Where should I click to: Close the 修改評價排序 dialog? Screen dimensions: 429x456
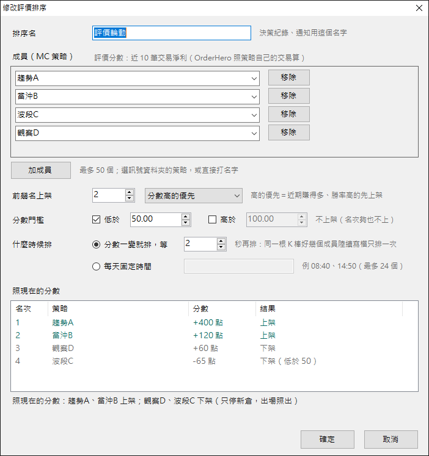pos(419,8)
